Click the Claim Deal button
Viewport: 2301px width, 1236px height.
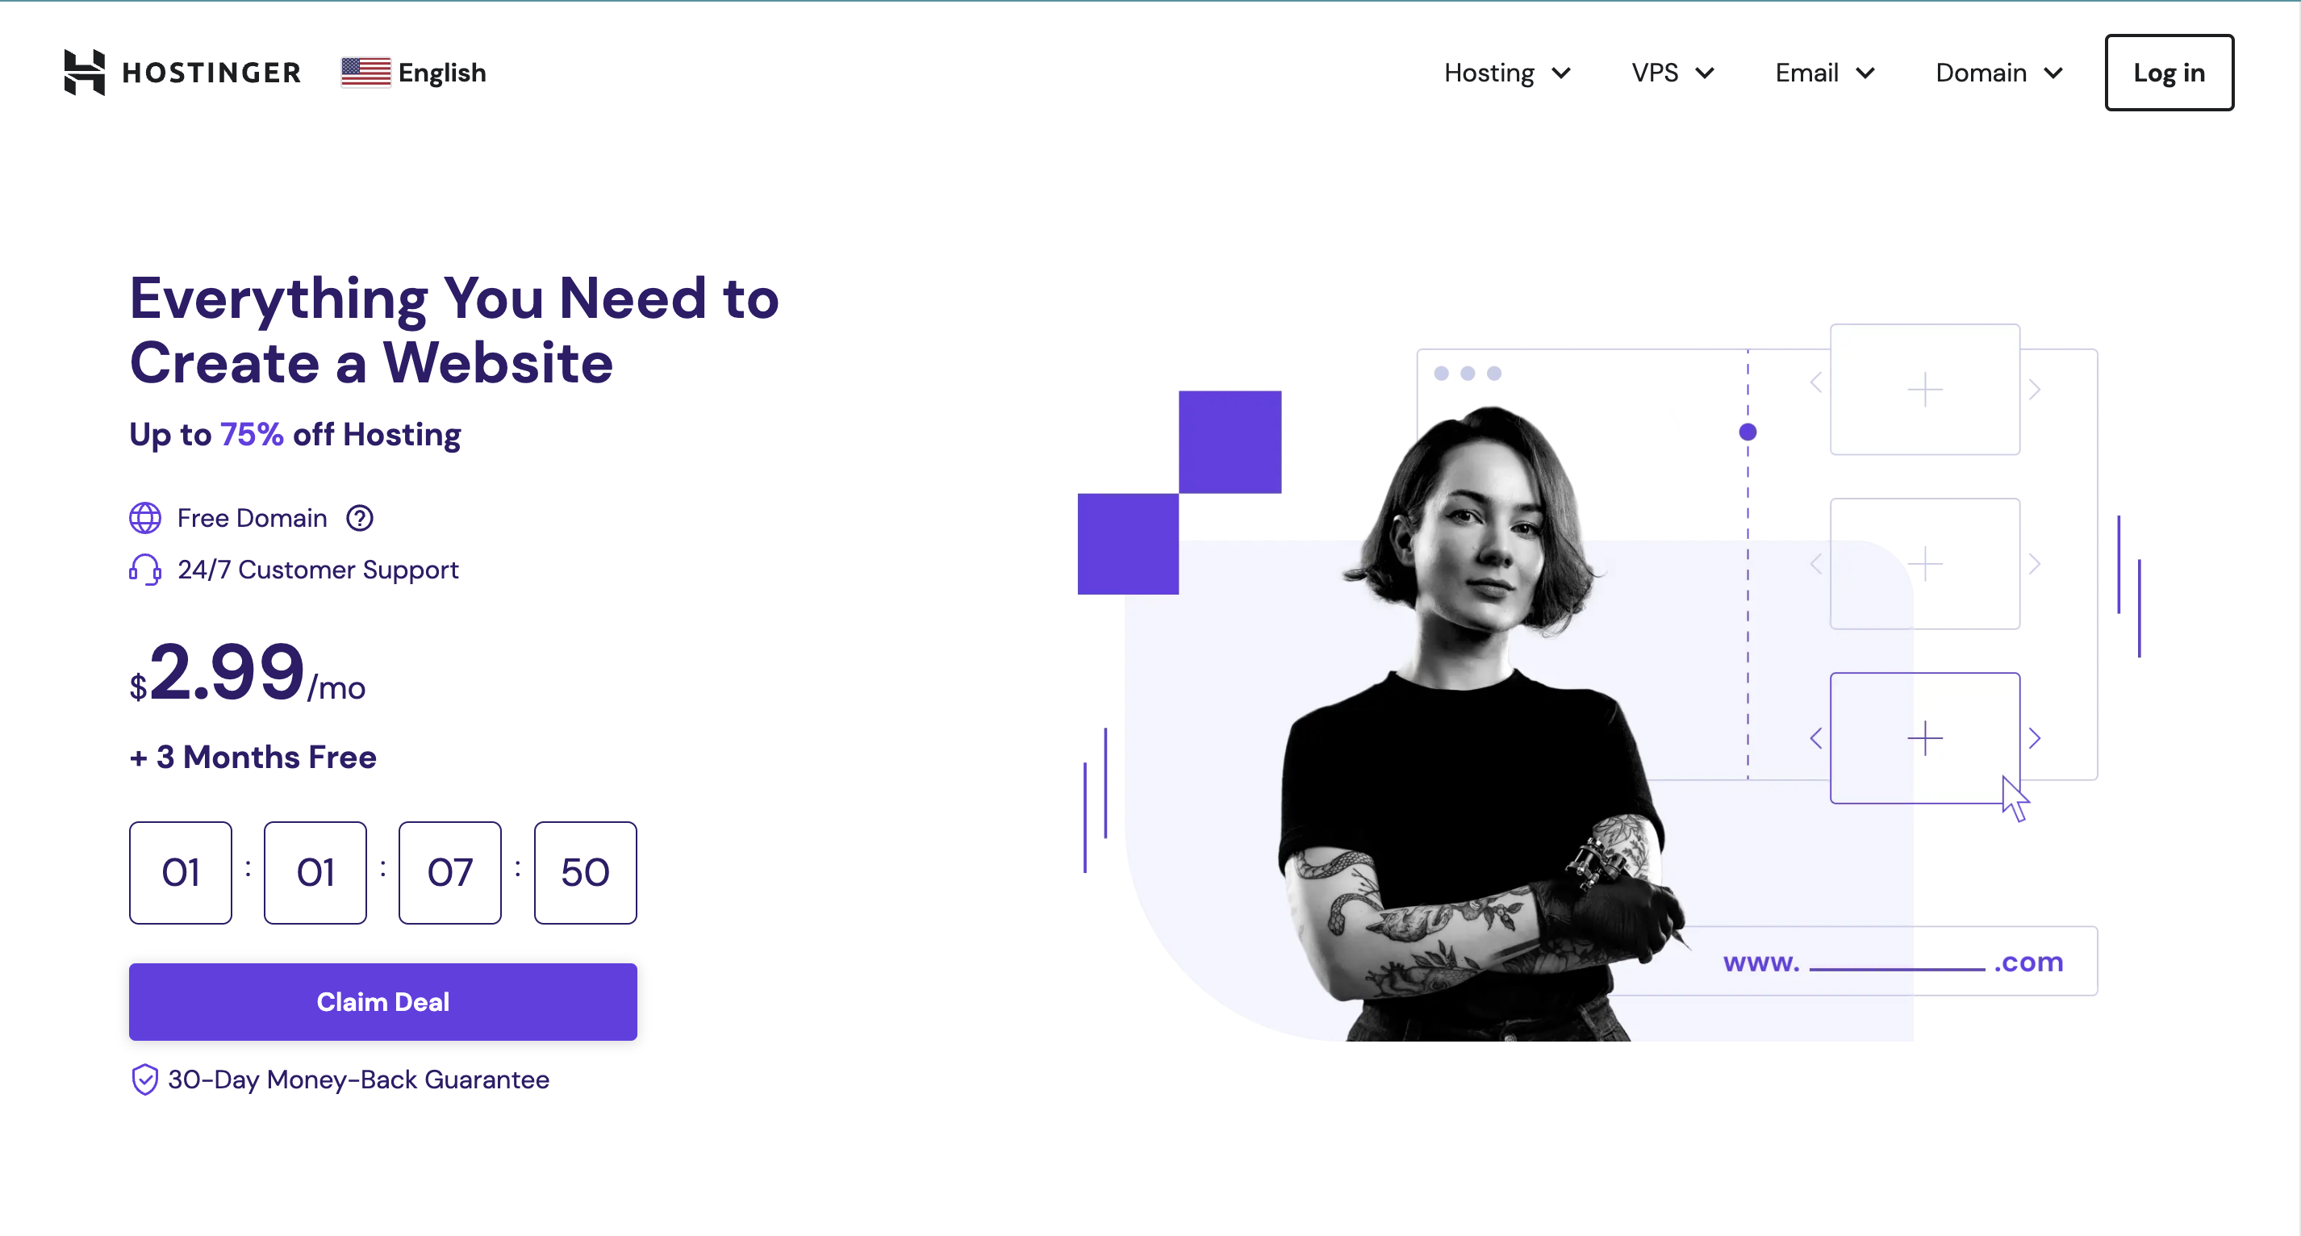coord(382,1001)
